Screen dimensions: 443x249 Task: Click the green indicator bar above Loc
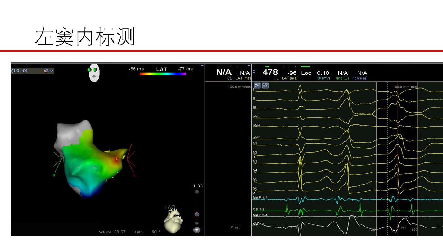click(x=307, y=66)
